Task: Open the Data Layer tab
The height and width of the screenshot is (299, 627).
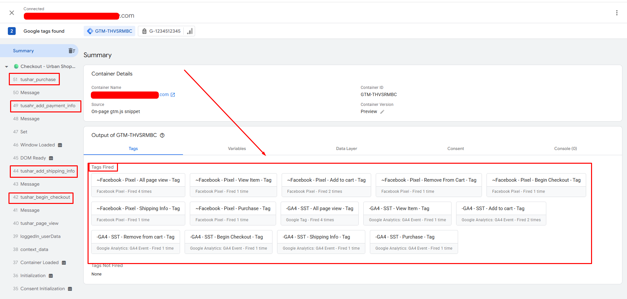Action: [x=346, y=148]
